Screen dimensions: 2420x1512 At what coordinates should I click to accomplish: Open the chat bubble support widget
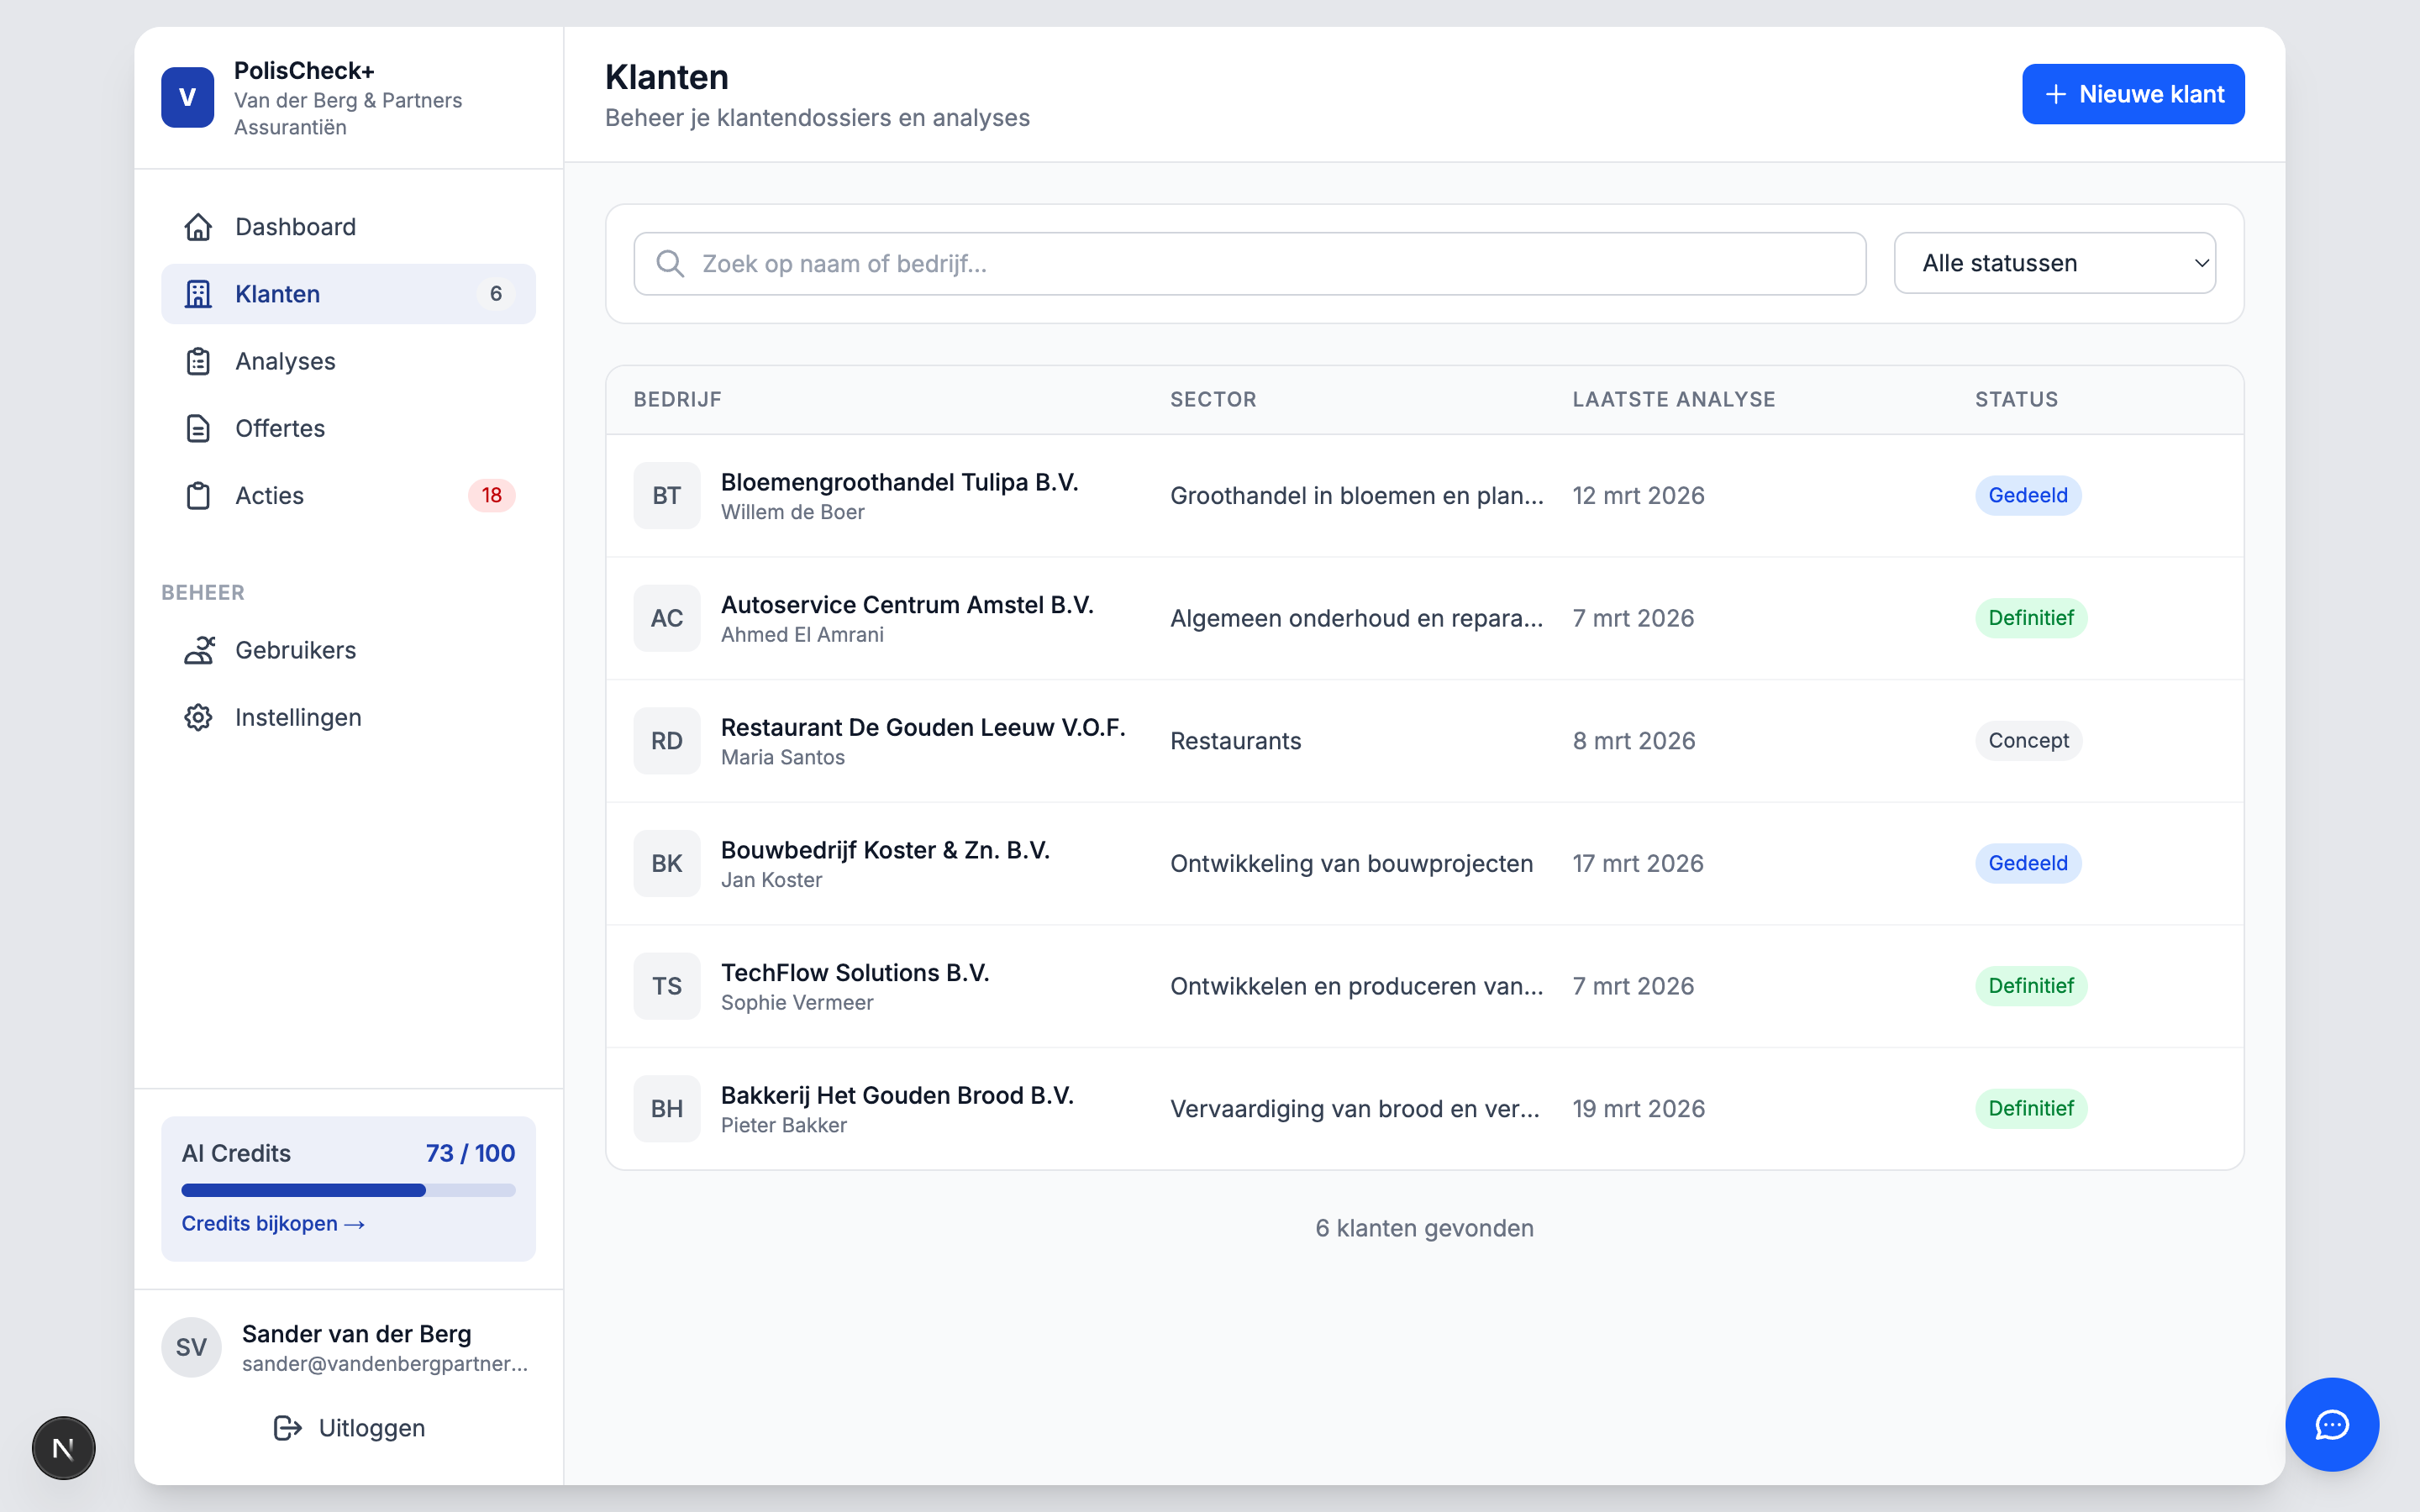[x=2332, y=1424]
